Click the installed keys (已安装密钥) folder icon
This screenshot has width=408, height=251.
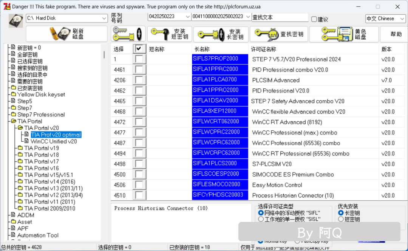14,87
